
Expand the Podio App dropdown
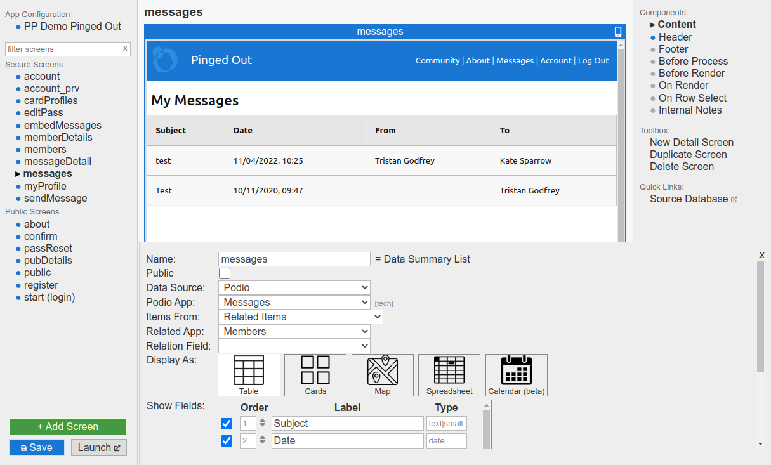[x=294, y=303]
